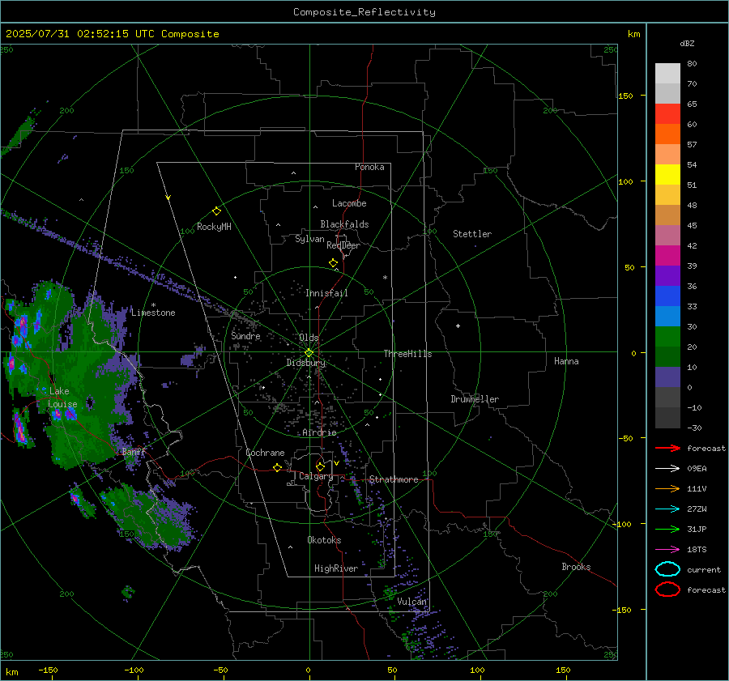
Task: Click the Lacombe city label
Action: [x=349, y=203]
